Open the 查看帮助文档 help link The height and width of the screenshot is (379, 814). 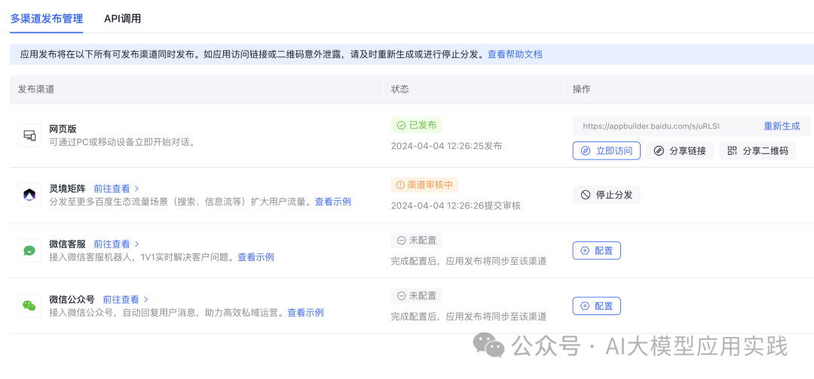point(515,54)
